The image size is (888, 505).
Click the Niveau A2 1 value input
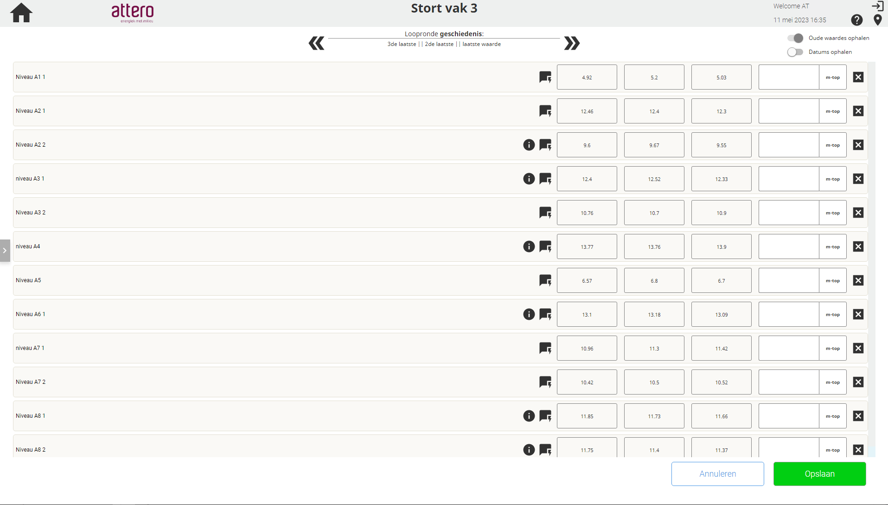[x=788, y=111]
